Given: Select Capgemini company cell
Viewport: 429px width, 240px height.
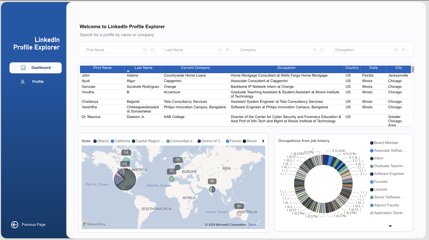Looking at the screenshot, I should (x=173, y=81).
